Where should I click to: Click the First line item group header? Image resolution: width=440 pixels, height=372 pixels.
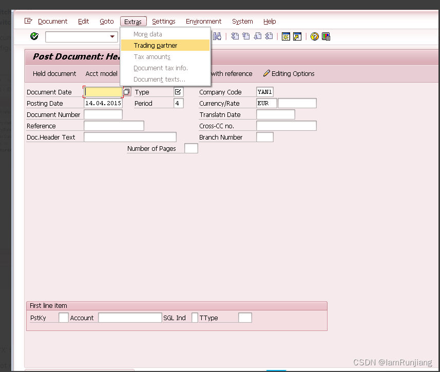click(177, 306)
